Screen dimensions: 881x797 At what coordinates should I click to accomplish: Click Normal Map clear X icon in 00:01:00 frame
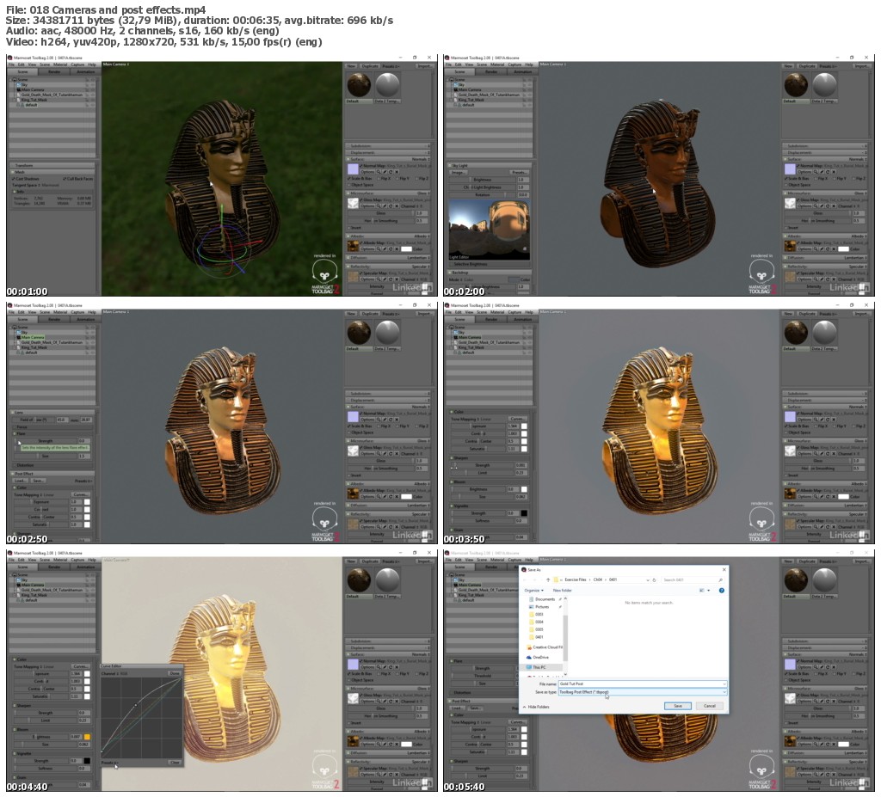tap(397, 172)
